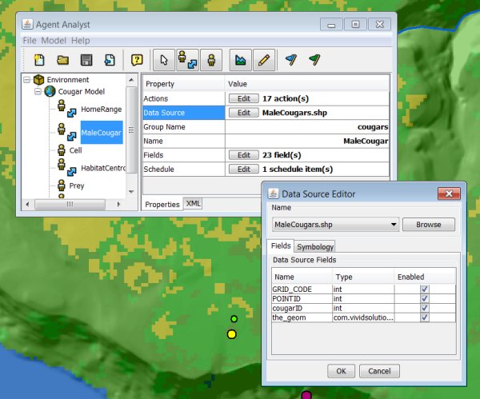Image resolution: width=480 pixels, height=399 pixels.
Task: Switch to the Fields tab in editor
Action: (x=281, y=245)
